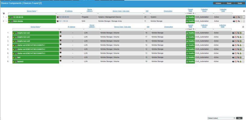Click life-ring ticket icon in test row

(x=236, y=58)
